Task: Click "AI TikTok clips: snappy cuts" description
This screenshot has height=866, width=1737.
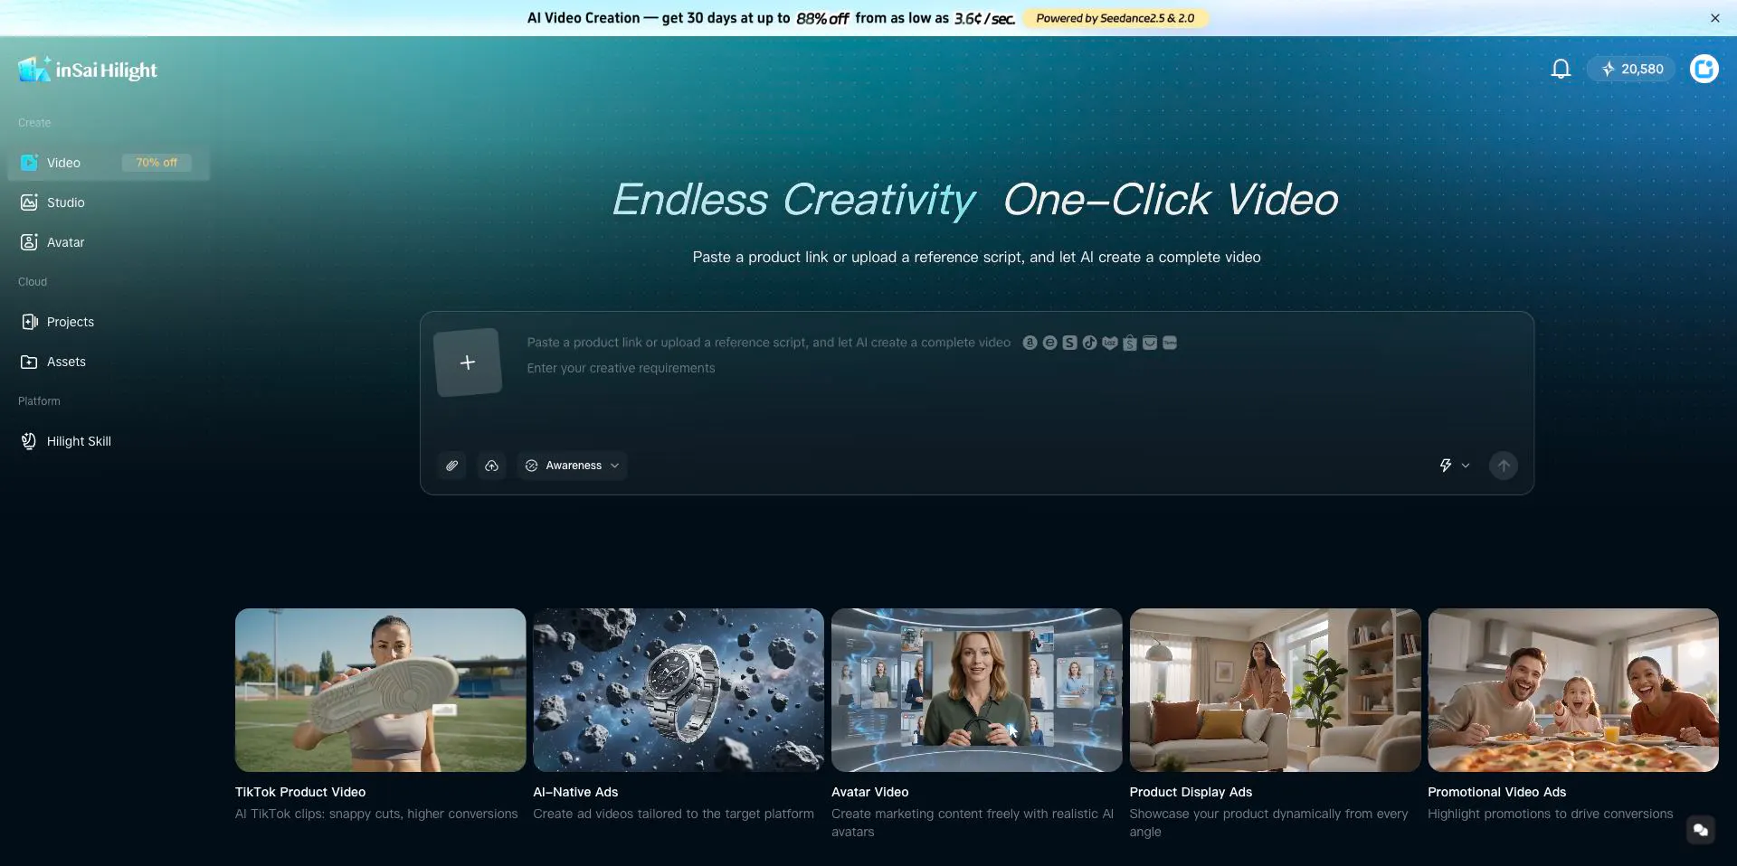Action: point(376,814)
